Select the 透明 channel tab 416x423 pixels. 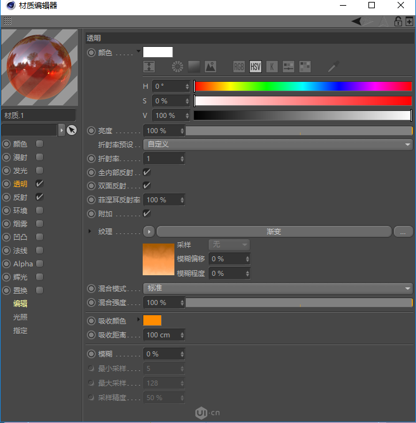tap(20, 184)
